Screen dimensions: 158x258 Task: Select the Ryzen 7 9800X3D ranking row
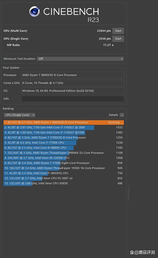[64, 122]
